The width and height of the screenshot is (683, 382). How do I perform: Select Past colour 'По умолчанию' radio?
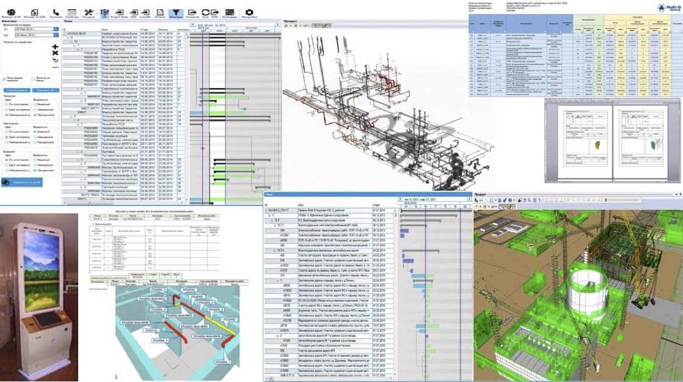(x=7, y=105)
